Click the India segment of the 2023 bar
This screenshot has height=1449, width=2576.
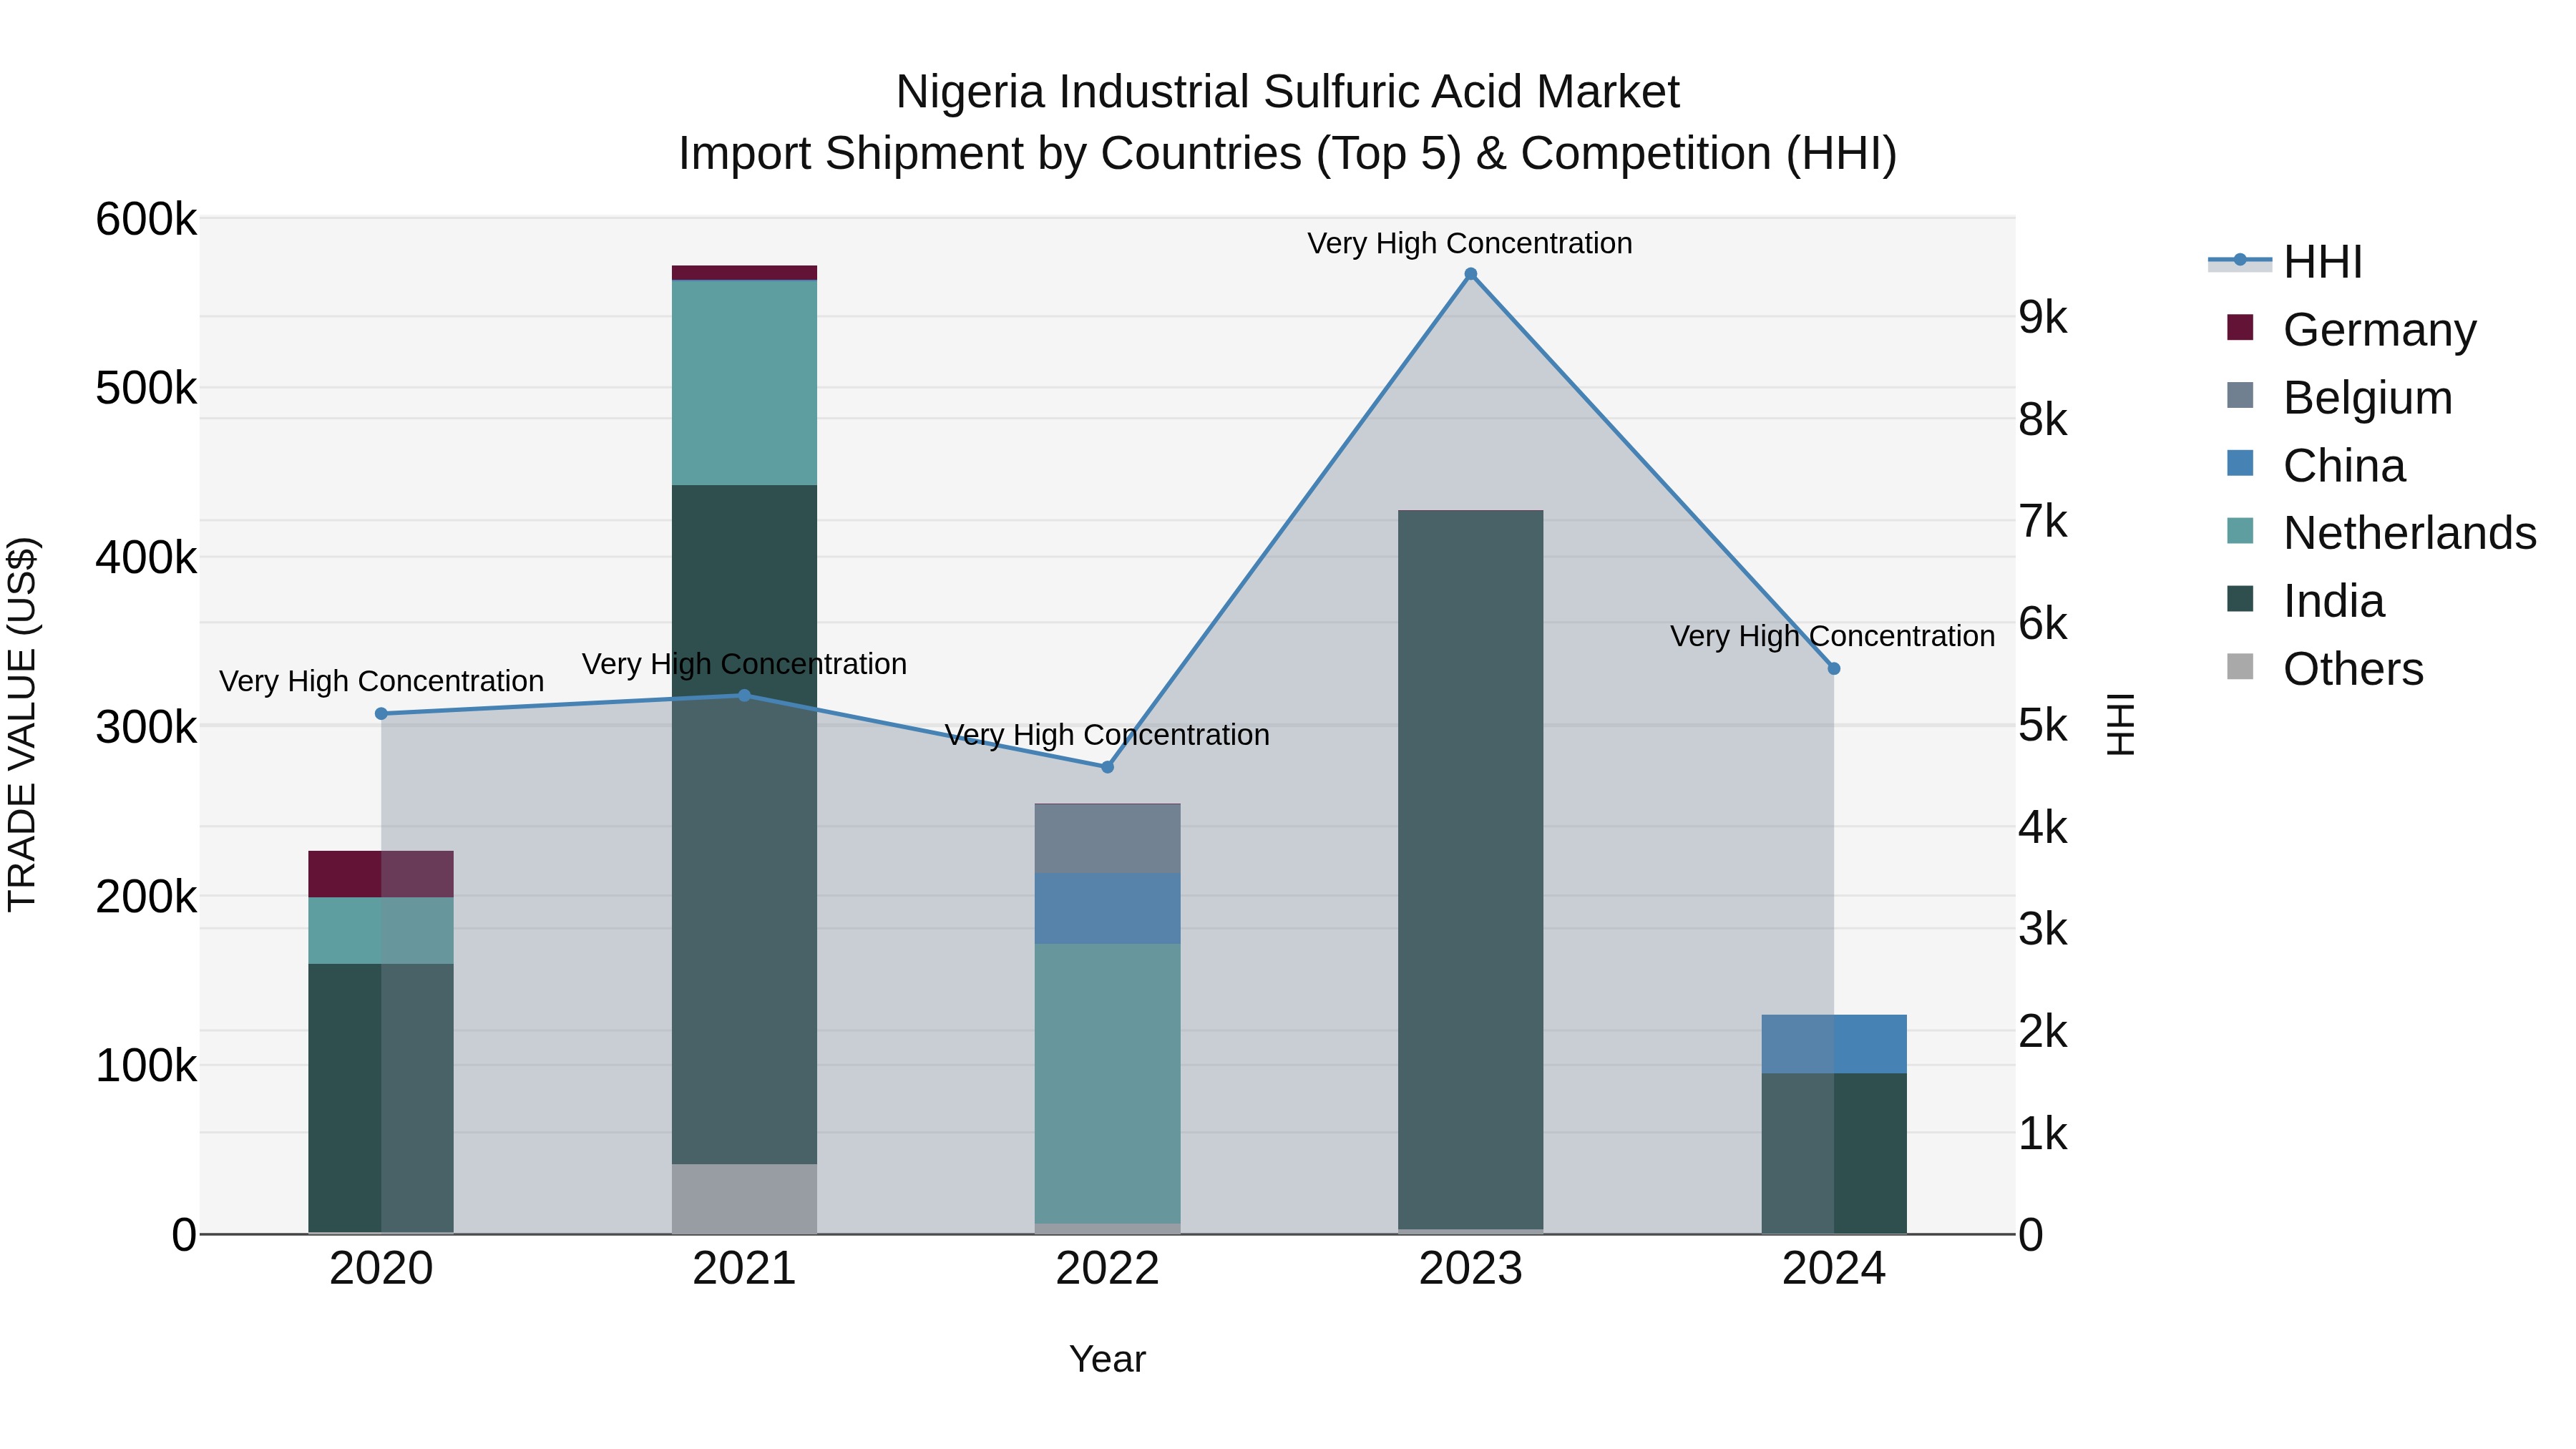1470,870
